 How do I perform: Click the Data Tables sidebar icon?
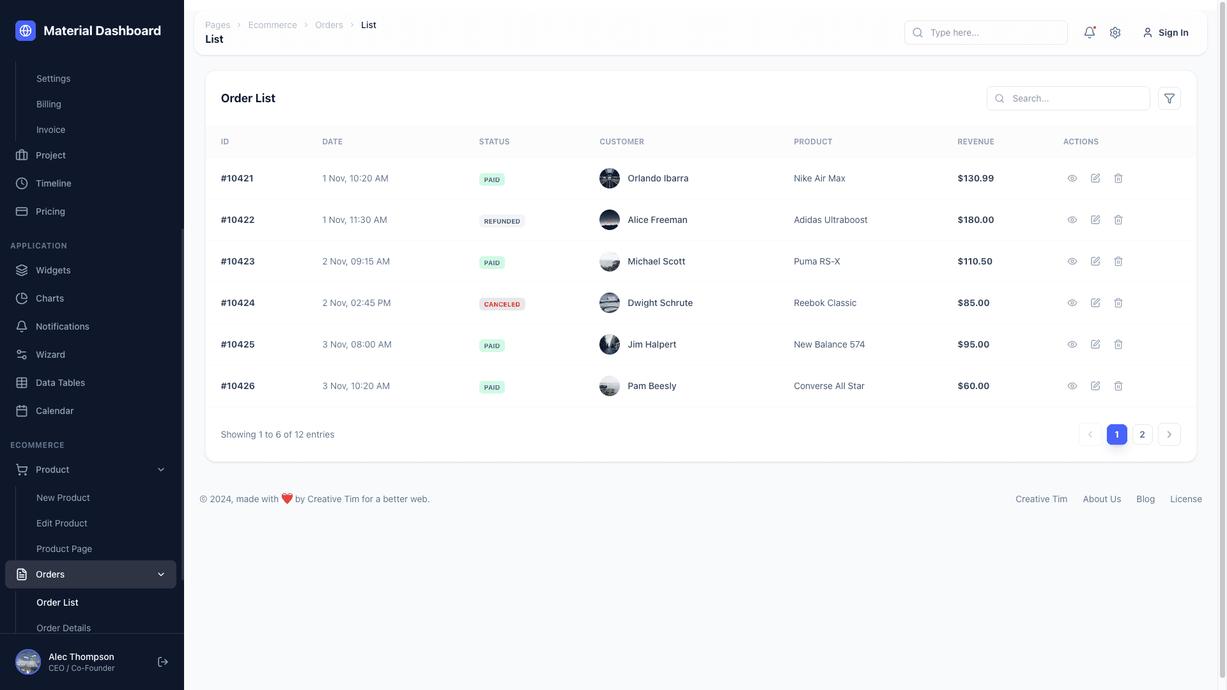tap(21, 383)
